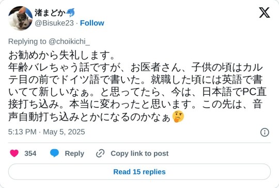
Task: Open the circled info icon
Action: tap(265, 133)
